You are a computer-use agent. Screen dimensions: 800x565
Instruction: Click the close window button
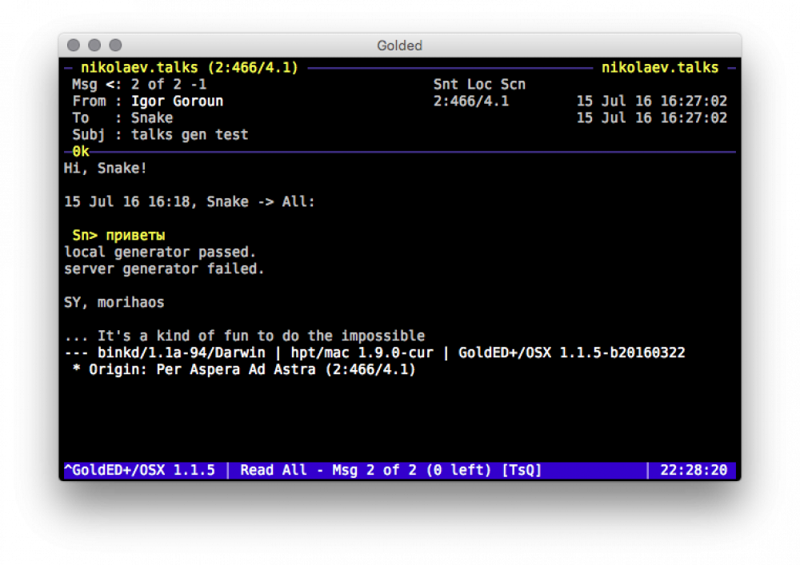tap(74, 46)
